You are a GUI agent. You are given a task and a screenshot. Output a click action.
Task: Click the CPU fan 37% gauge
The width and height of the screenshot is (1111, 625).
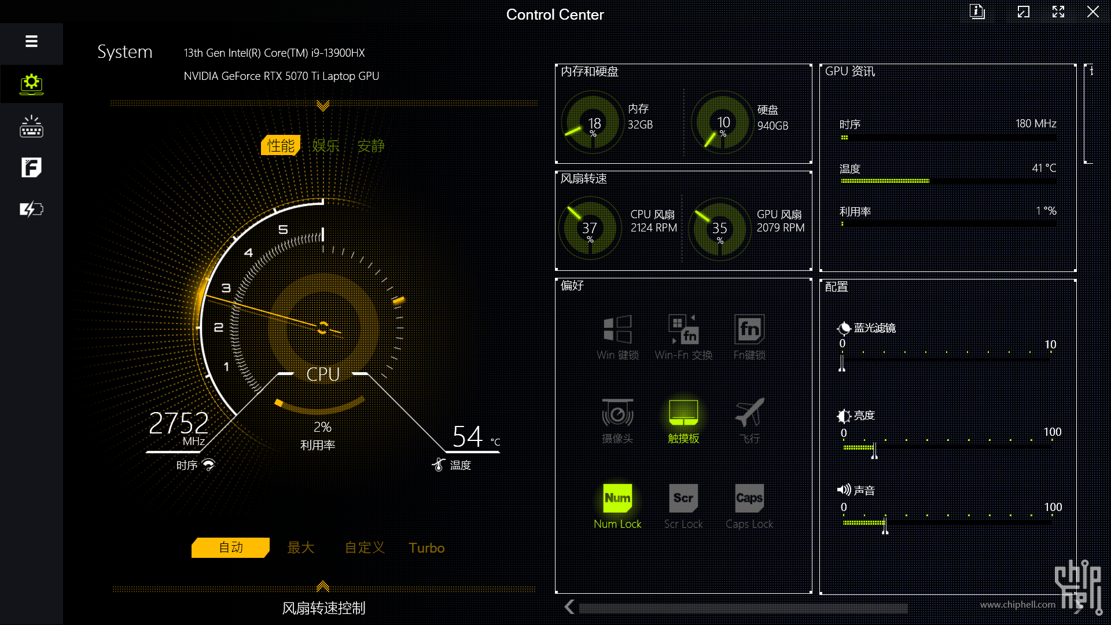590,228
